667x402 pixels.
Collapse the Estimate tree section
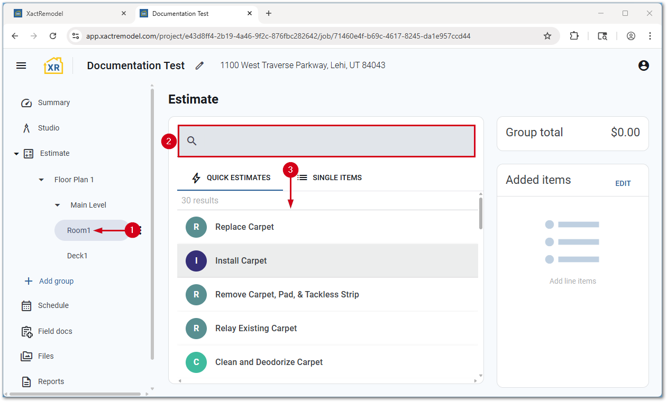16,154
